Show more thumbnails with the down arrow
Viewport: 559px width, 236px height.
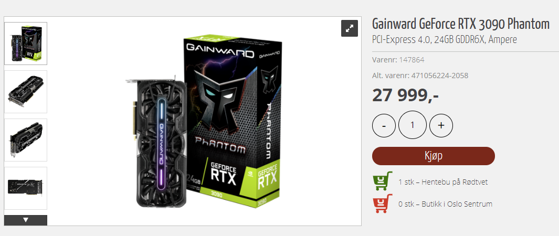pos(26,220)
